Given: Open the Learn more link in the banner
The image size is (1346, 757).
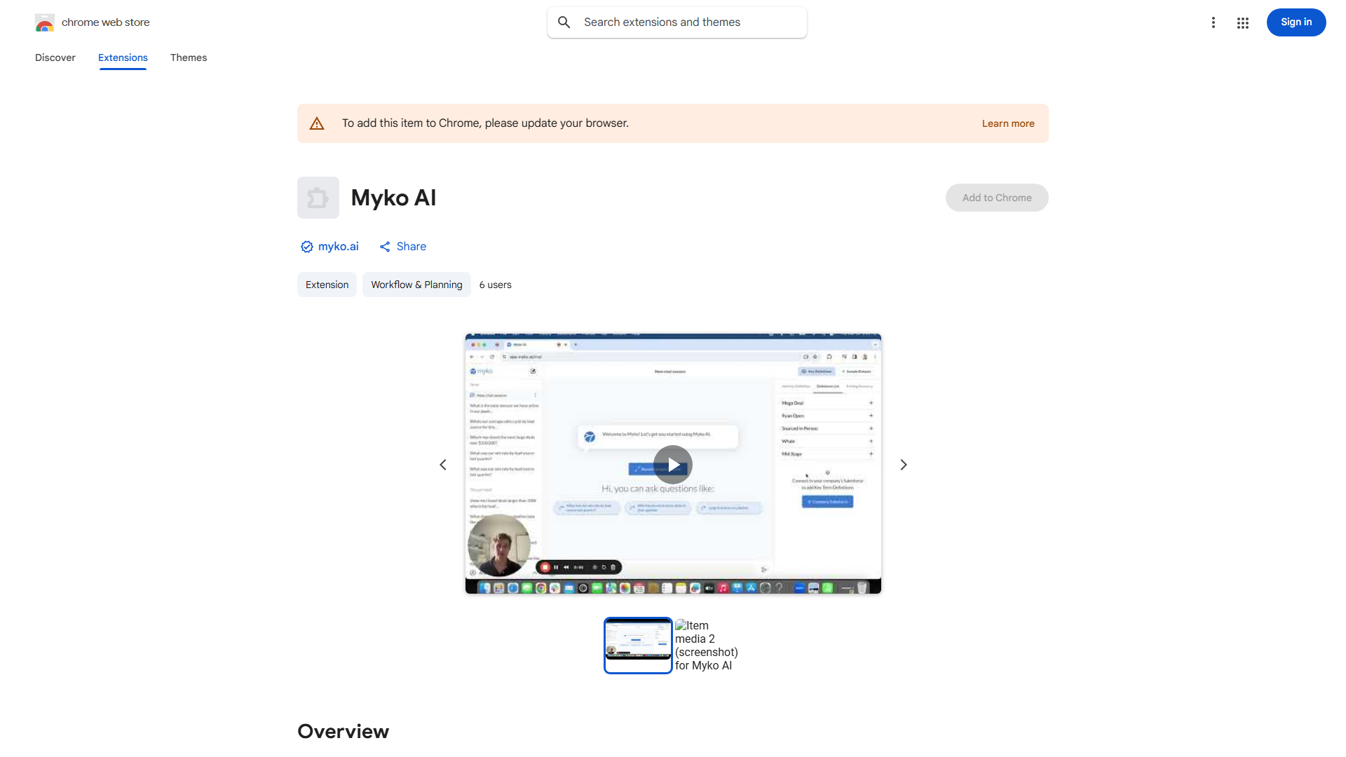Looking at the screenshot, I should [1007, 123].
